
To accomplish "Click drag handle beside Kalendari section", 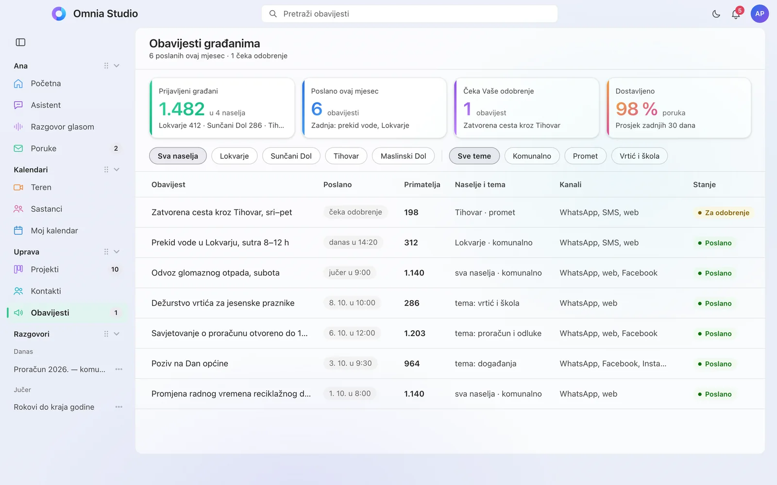I will coord(106,170).
